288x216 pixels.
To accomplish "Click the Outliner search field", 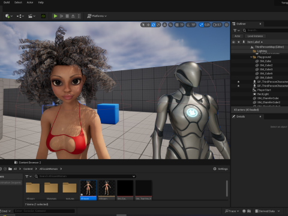I will [266, 31].
